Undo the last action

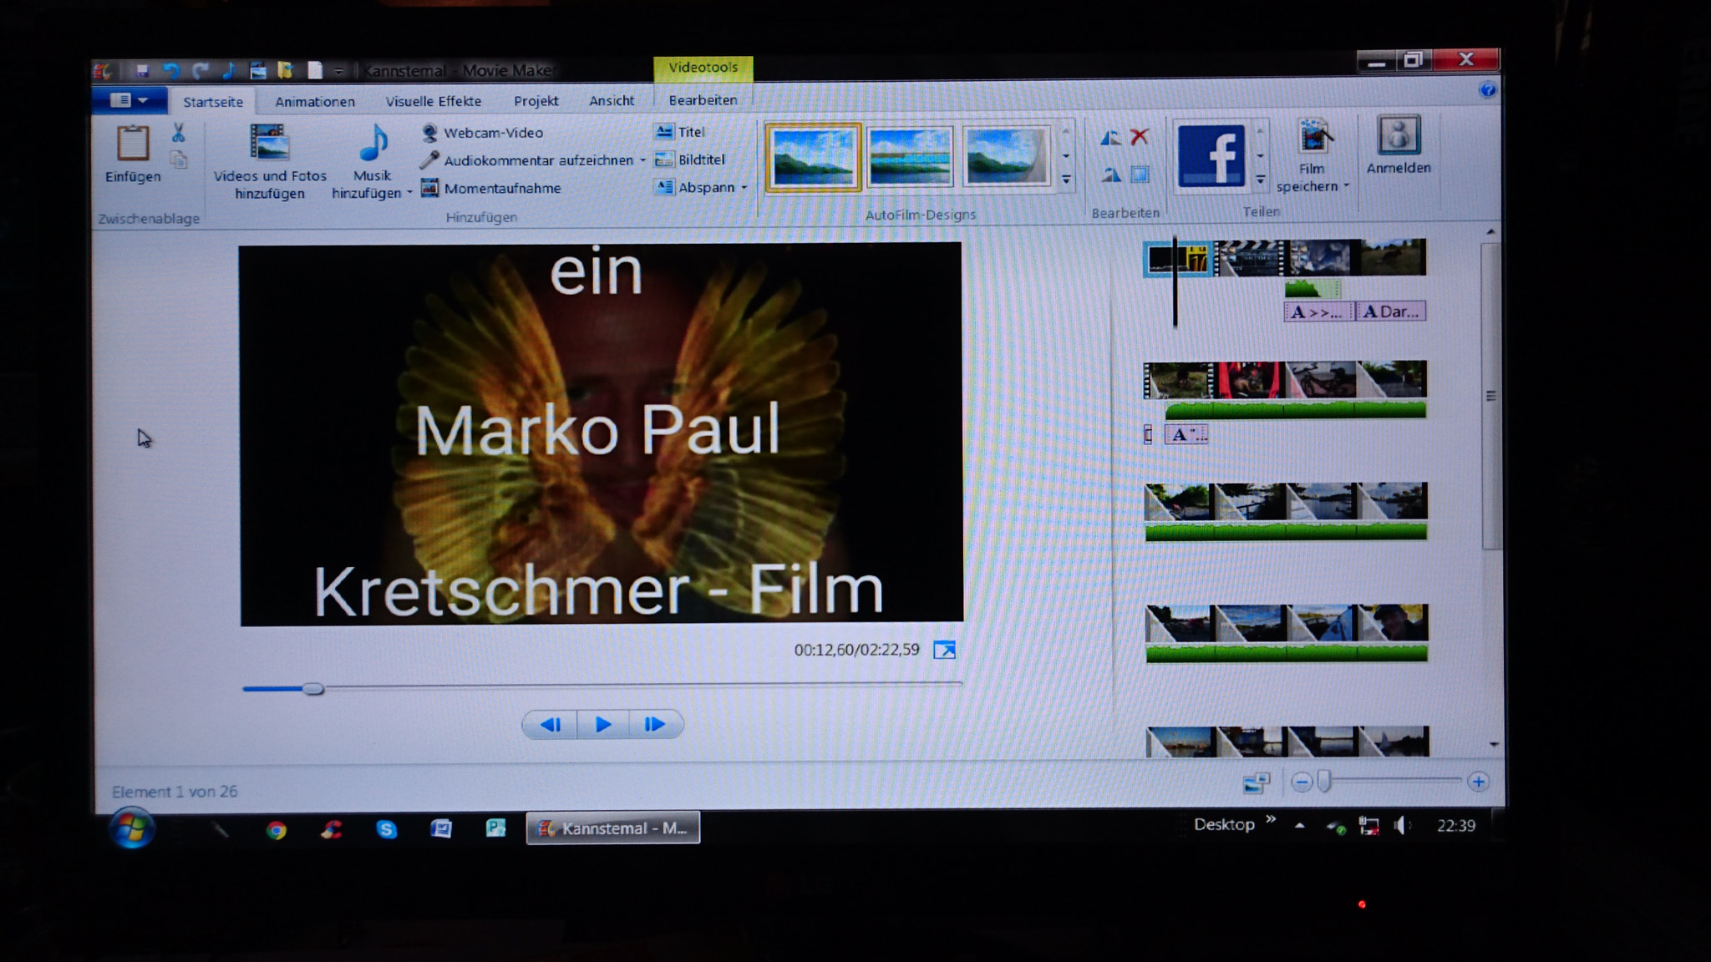click(x=170, y=71)
